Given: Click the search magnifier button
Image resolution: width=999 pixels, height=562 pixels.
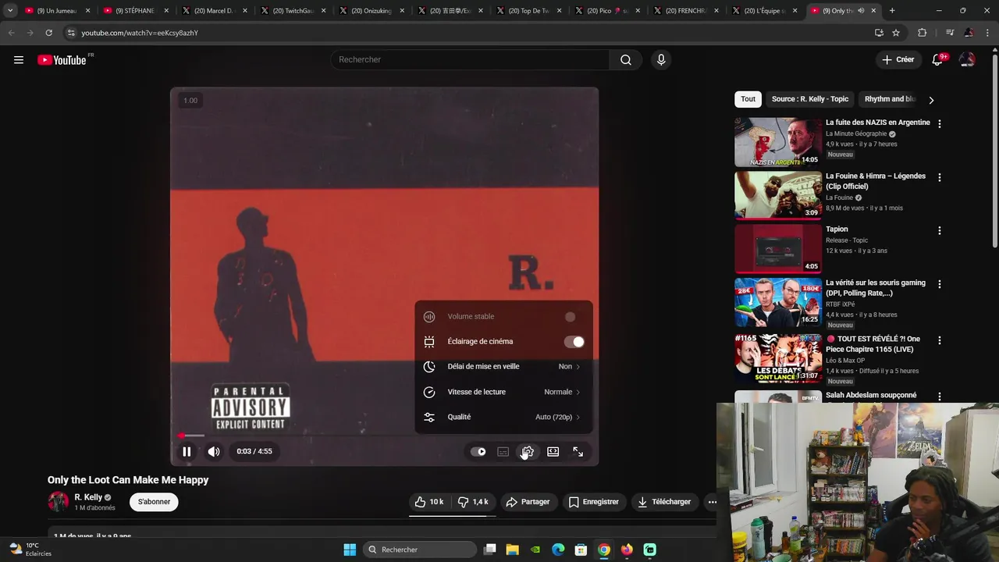Looking at the screenshot, I should [x=626, y=60].
